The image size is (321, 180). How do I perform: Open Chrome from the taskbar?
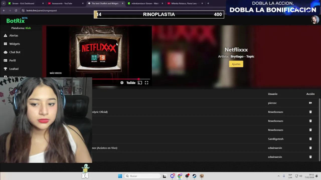point(180,176)
